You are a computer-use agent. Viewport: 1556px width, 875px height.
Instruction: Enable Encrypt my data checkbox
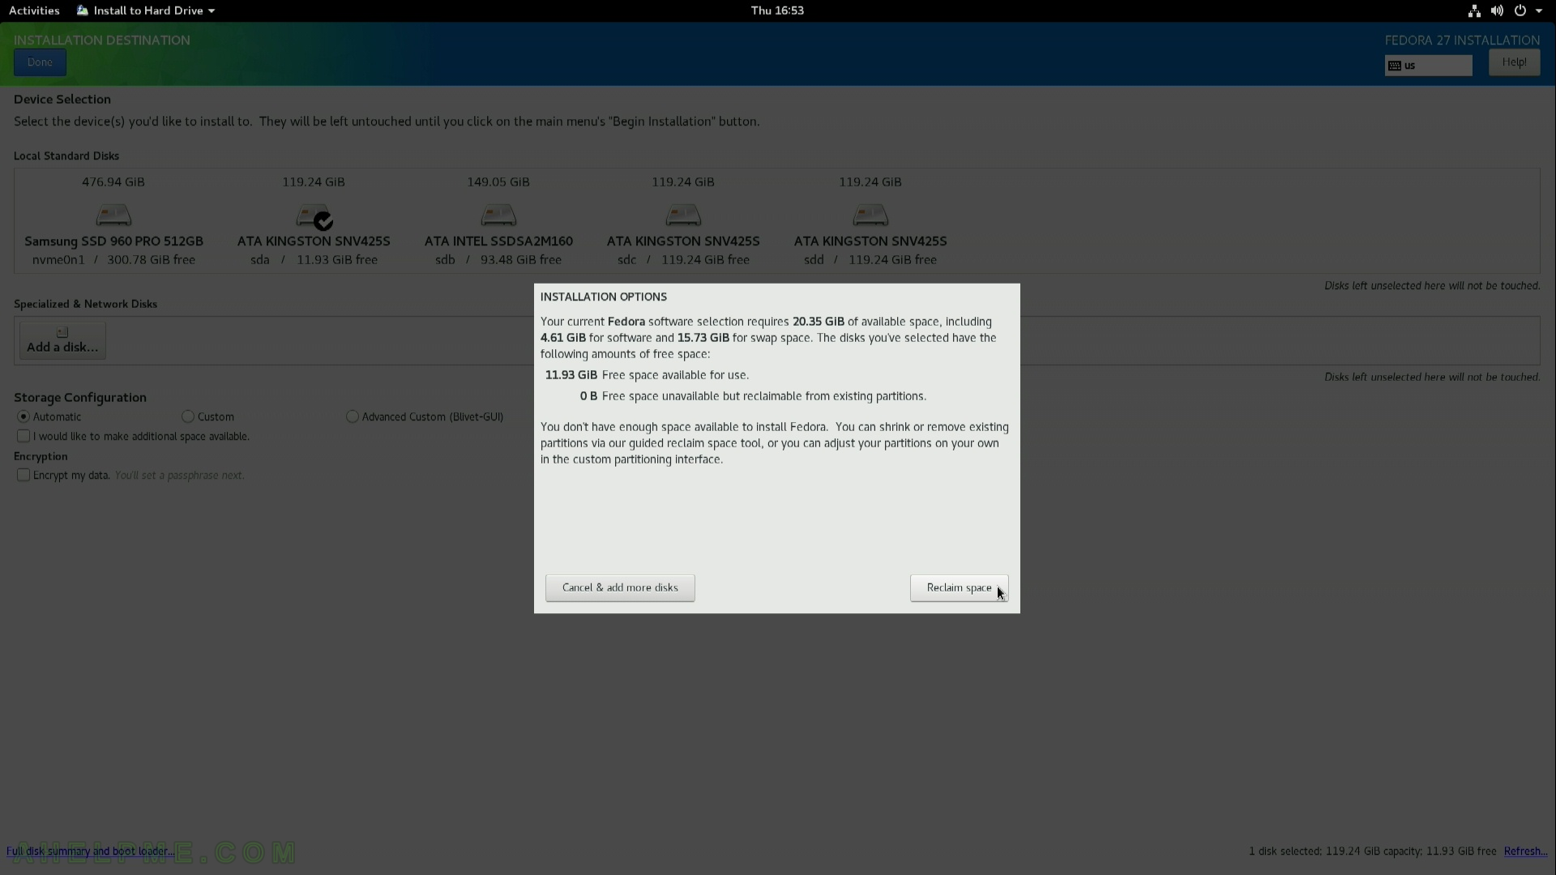[x=23, y=474]
